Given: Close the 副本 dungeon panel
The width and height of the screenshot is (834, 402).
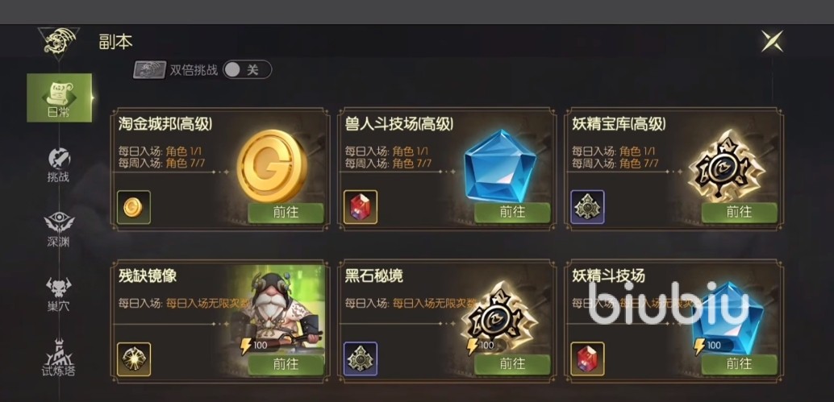Looking at the screenshot, I should point(772,41).
